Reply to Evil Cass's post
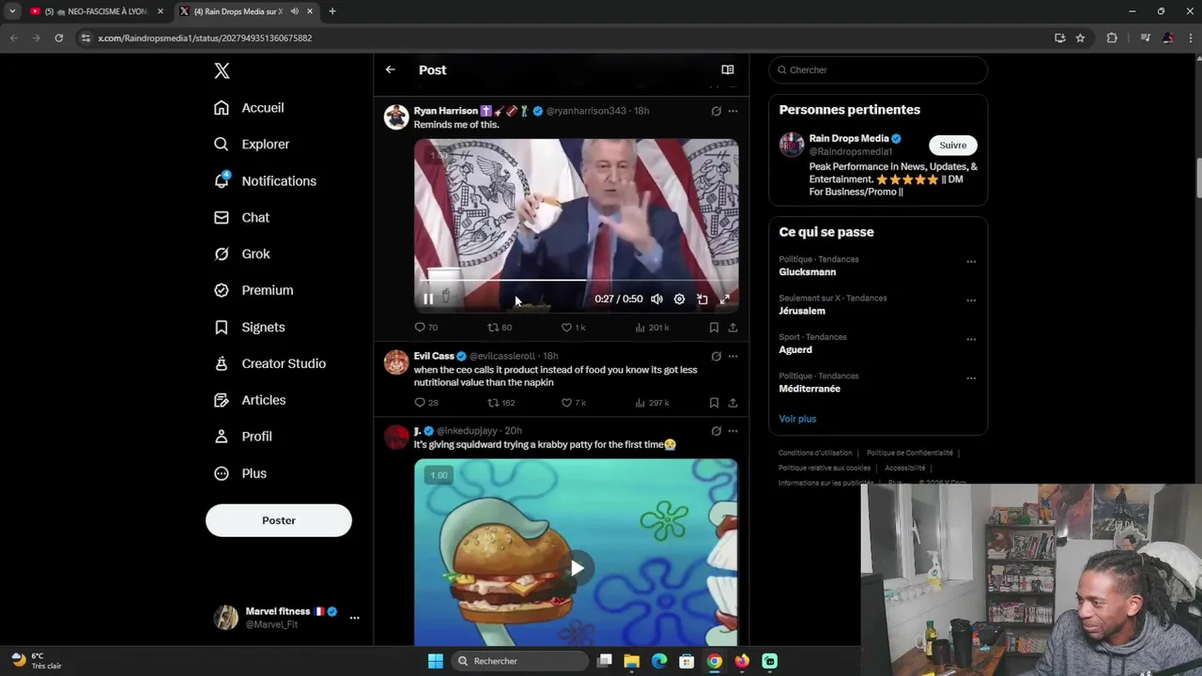 (x=425, y=403)
